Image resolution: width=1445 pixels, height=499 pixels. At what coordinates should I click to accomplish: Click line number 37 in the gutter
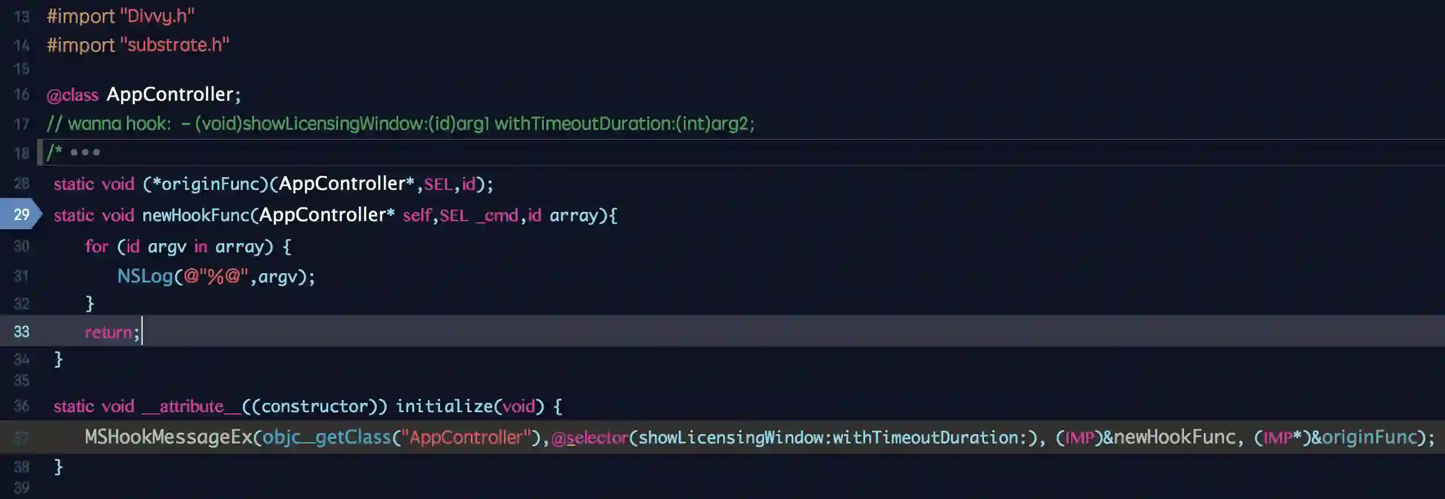coord(21,438)
